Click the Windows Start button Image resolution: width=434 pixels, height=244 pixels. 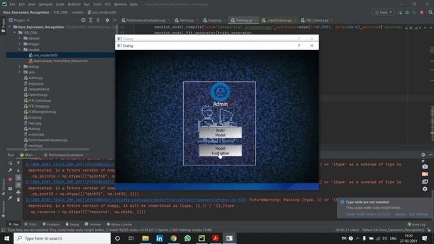7,238
